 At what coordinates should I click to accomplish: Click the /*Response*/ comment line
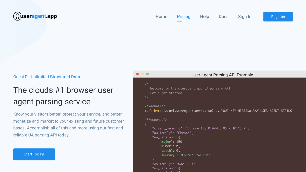[156, 120]
